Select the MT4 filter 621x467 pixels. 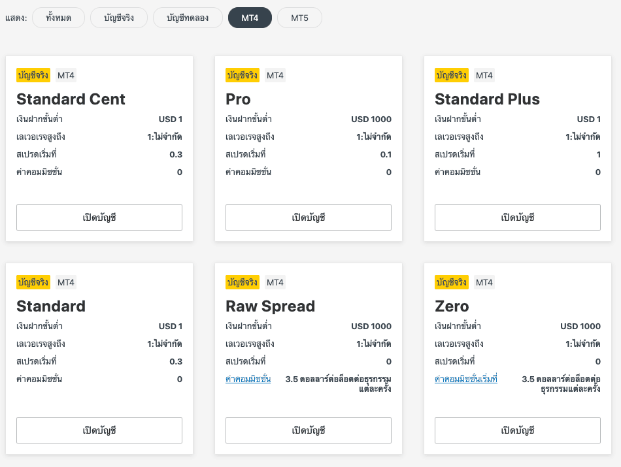point(250,18)
